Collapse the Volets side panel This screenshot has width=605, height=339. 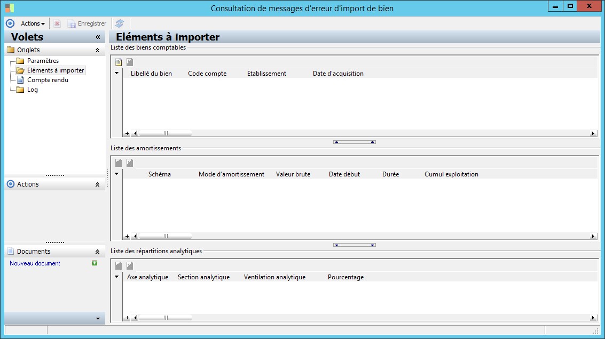tap(98, 37)
